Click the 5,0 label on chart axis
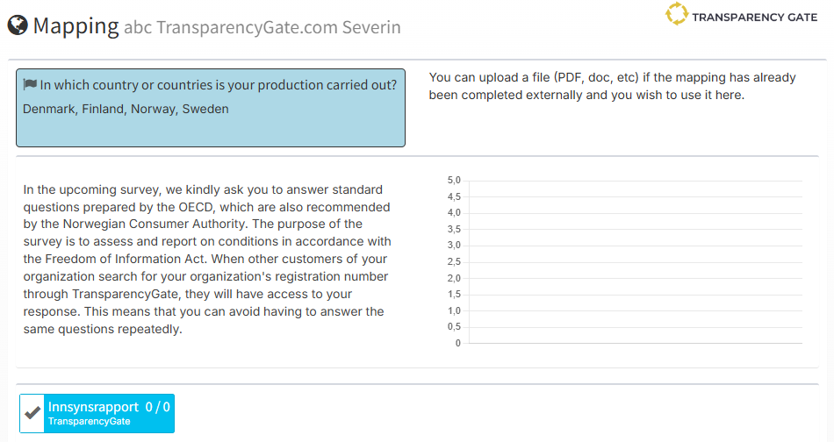 click(x=454, y=180)
